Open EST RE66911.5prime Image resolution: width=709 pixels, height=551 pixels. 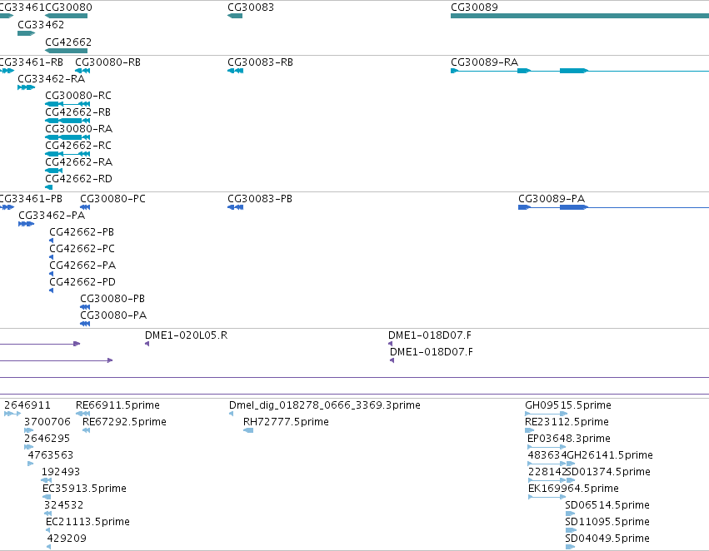pos(117,405)
